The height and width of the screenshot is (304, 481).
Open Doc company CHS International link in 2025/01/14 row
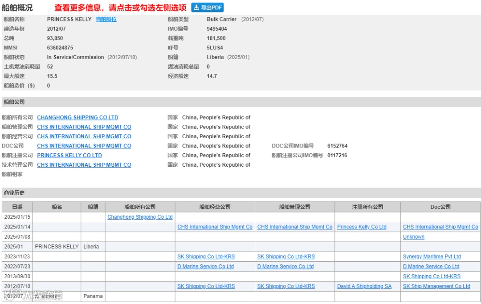(x=440, y=227)
